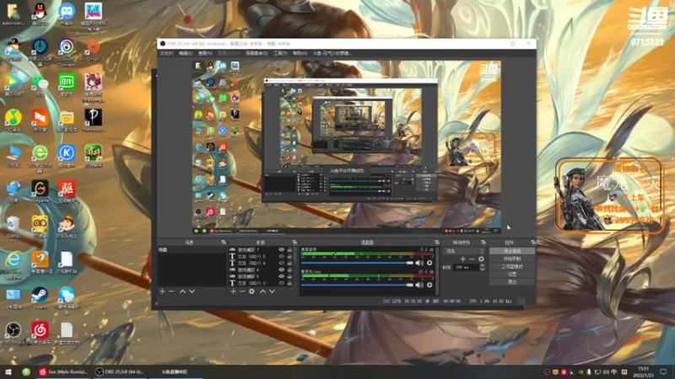Pop out the Sources panel dock icon
Image resolution: width=675 pixels, height=379 pixels.
(x=294, y=243)
